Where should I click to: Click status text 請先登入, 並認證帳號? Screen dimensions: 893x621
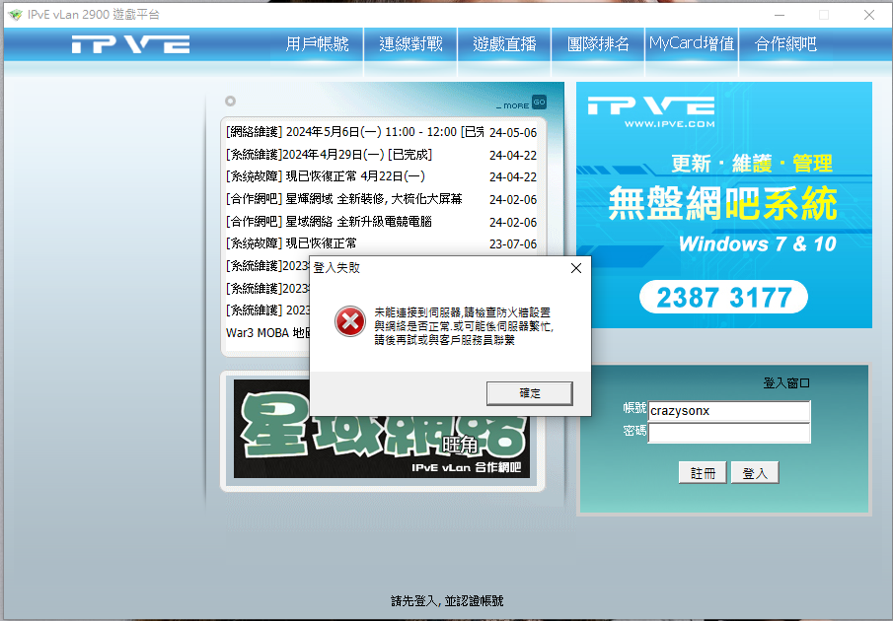pyautogui.click(x=447, y=601)
